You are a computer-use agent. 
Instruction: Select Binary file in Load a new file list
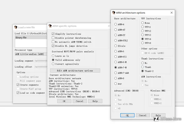31,37
